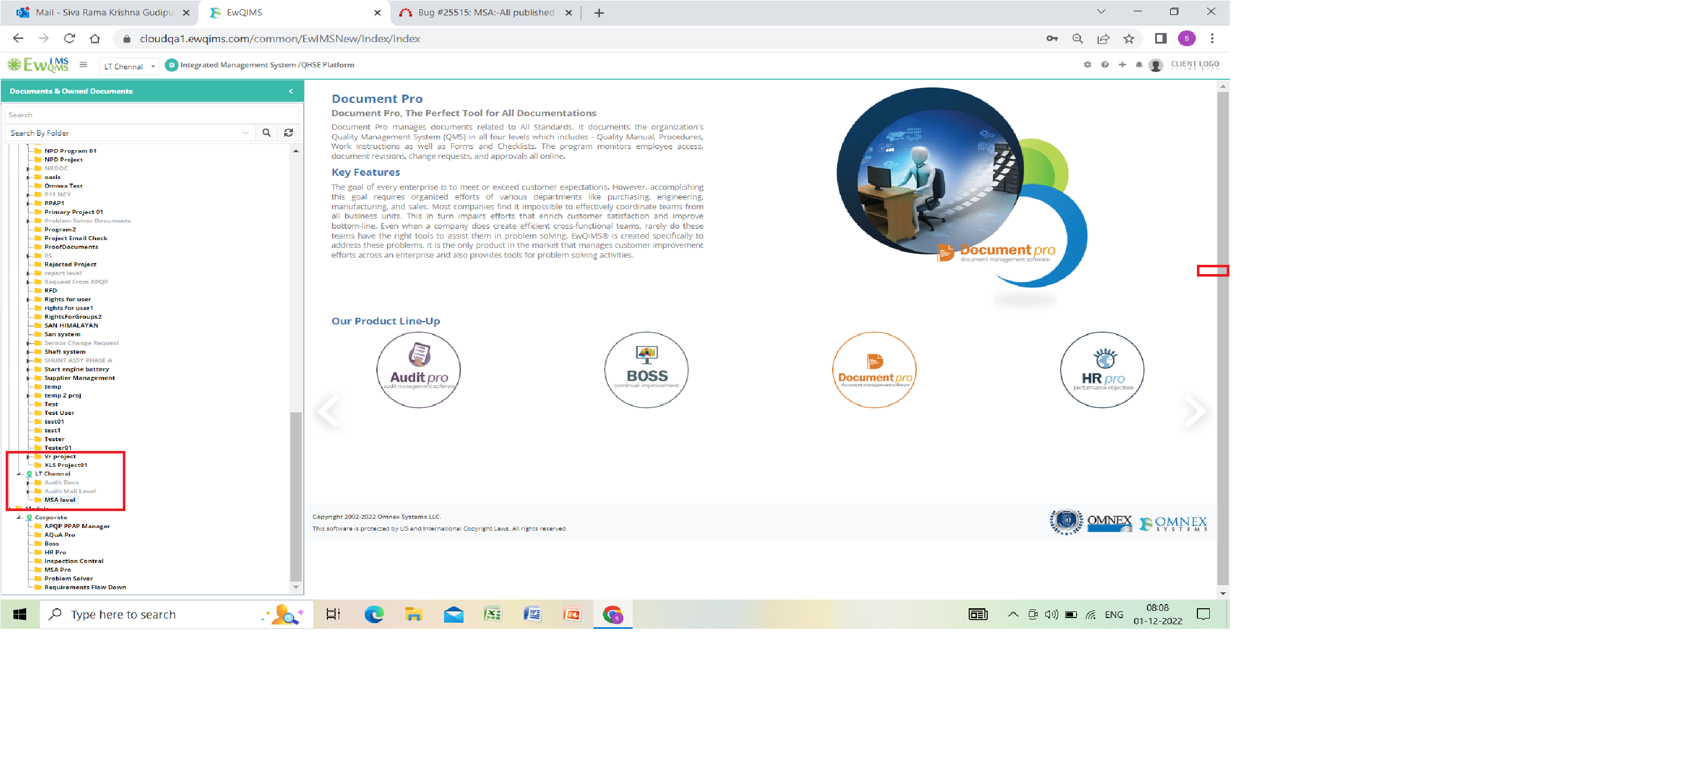1699x762 pixels.
Task: Select the EwQIMS browser tab
Action: click(293, 12)
